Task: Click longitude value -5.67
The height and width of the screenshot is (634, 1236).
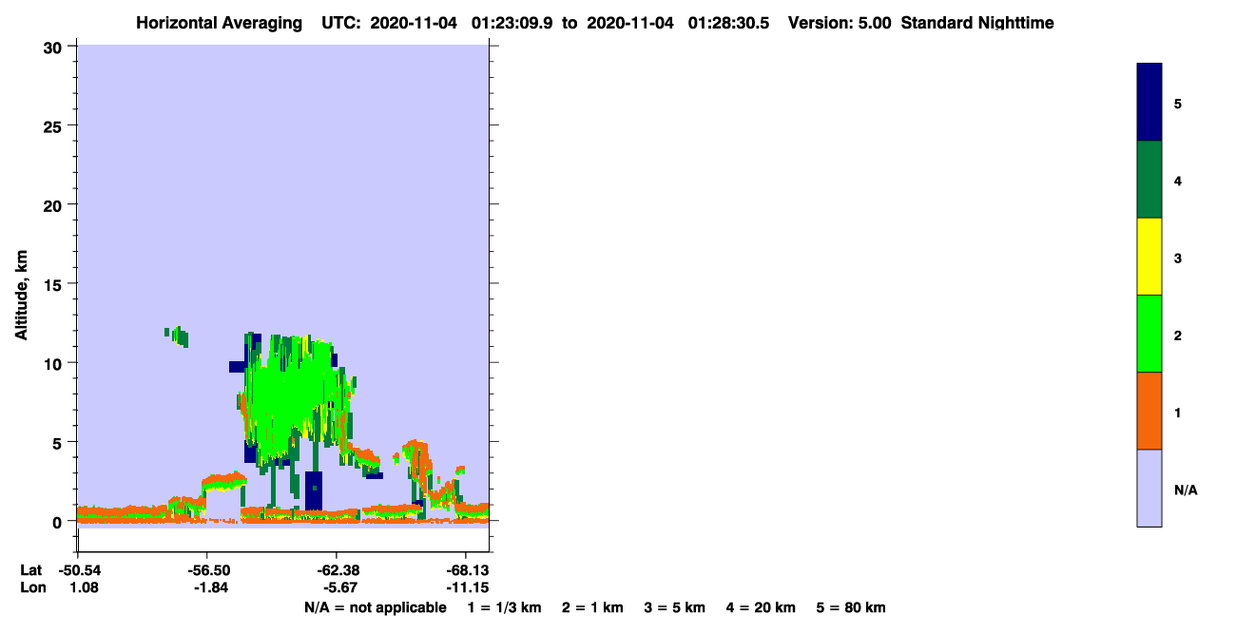Action: [x=339, y=587]
